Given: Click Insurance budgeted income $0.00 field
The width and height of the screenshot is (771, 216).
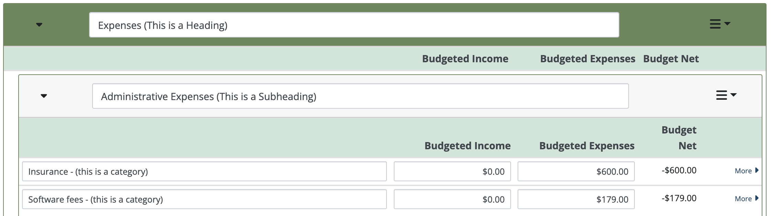Looking at the screenshot, I should coord(452,171).
